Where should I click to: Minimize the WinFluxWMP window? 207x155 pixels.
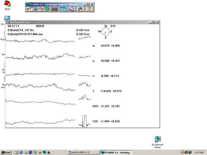tap(150, 22)
